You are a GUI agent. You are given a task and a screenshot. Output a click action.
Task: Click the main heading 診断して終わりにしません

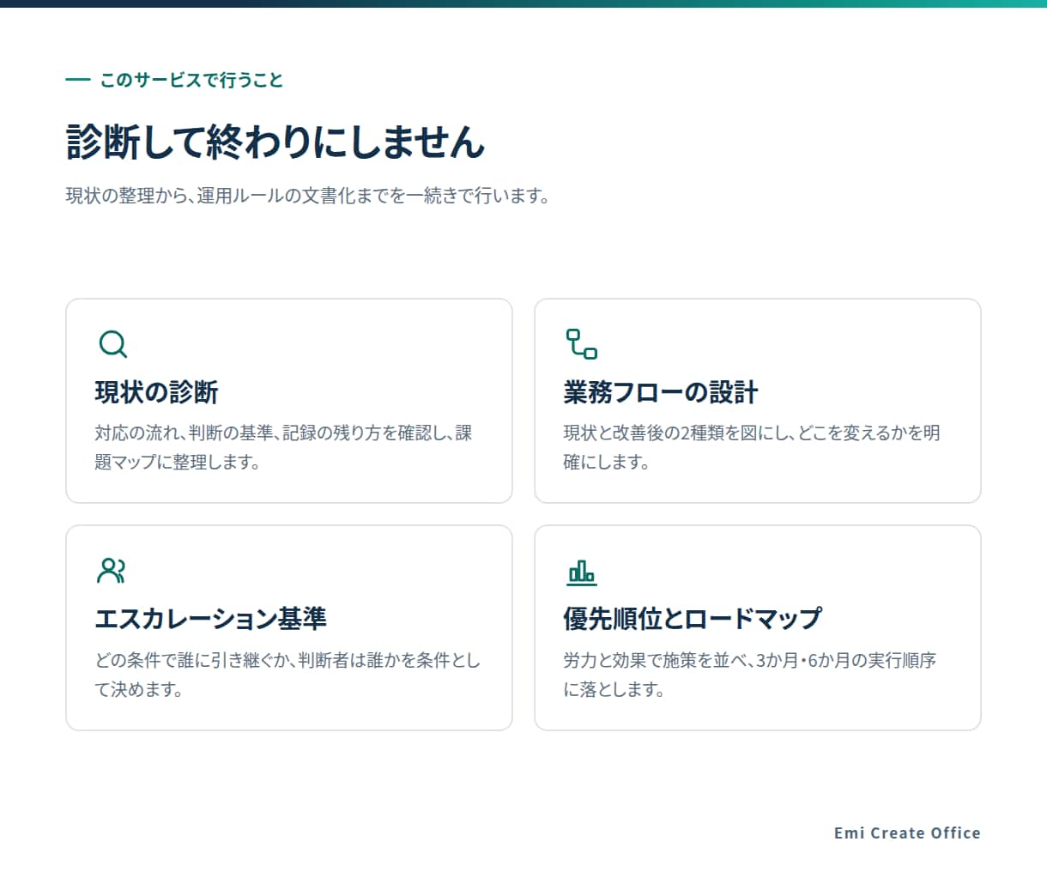(x=275, y=142)
